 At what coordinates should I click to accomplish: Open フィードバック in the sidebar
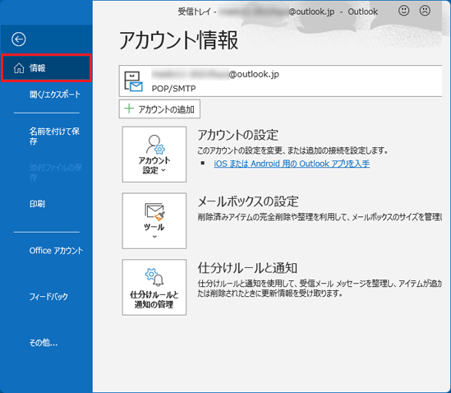pos(48,297)
